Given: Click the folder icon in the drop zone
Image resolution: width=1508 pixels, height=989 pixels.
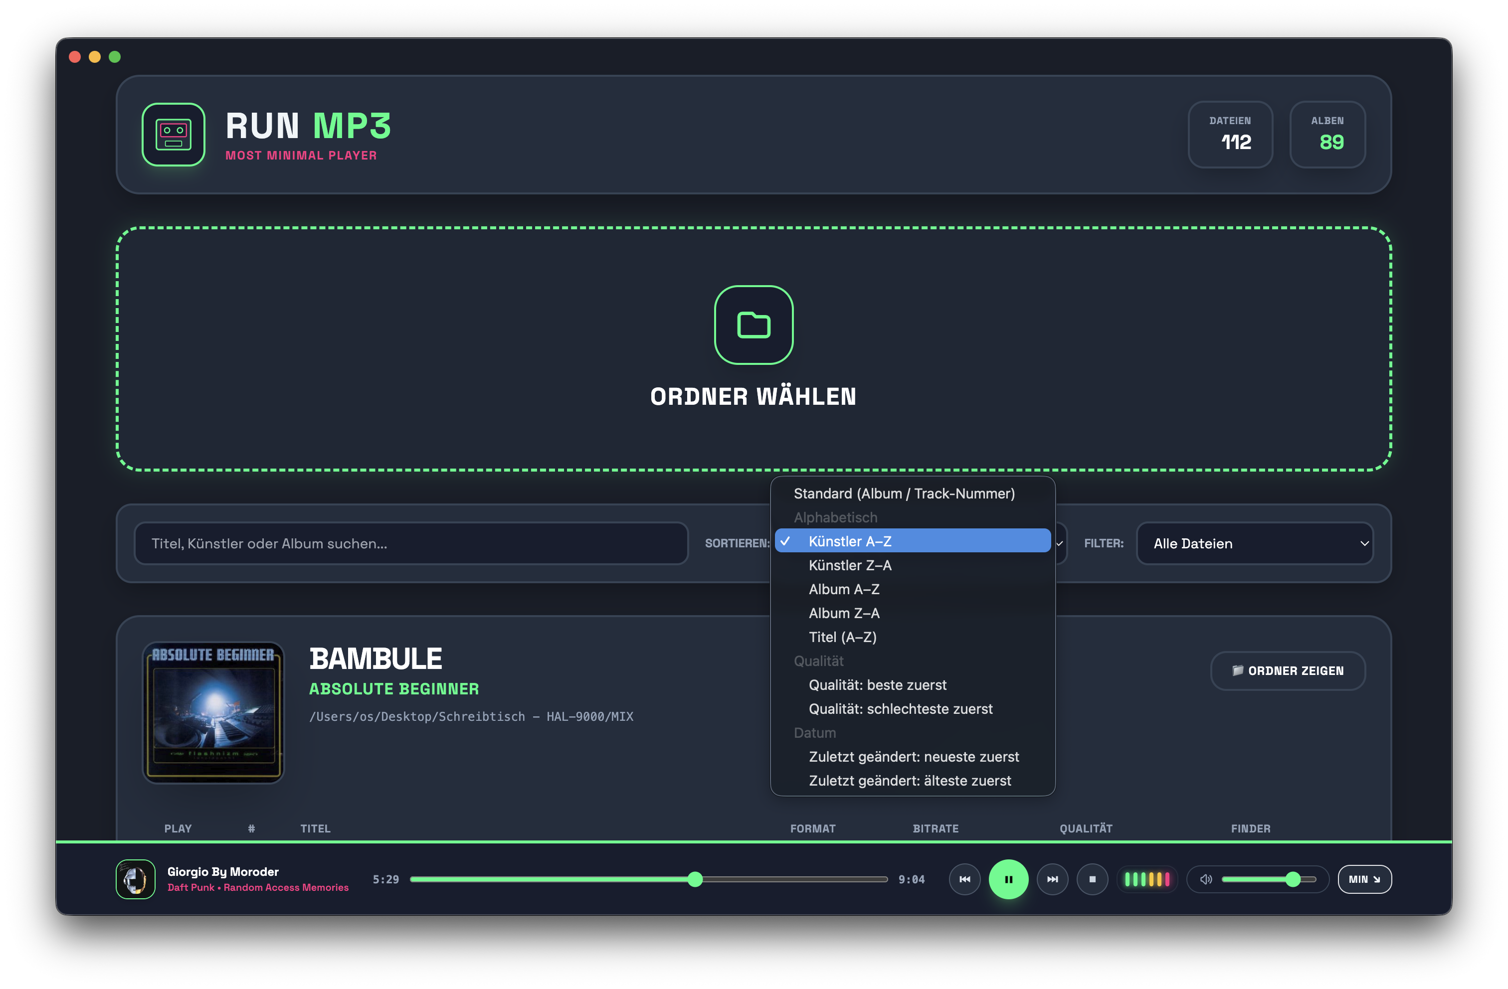Looking at the screenshot, I should [x=754, y=325].
